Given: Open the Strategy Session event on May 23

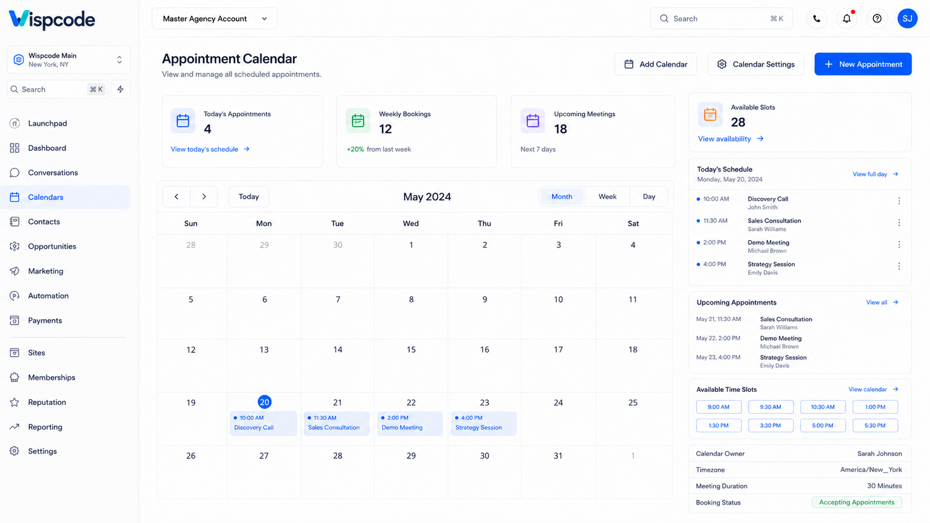Looking at the screenshot, I should [x=483, y=423].
